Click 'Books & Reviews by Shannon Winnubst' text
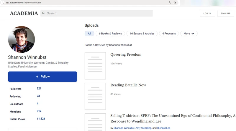This screenshot has width=236, height=131. click(x=108, y=45)
